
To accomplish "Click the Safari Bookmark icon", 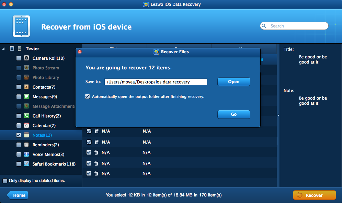I will coord(26,164).
